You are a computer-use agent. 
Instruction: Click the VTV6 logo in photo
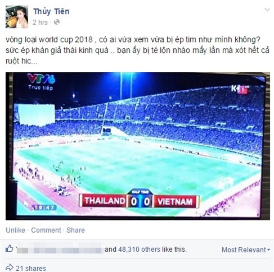point(41,82)
